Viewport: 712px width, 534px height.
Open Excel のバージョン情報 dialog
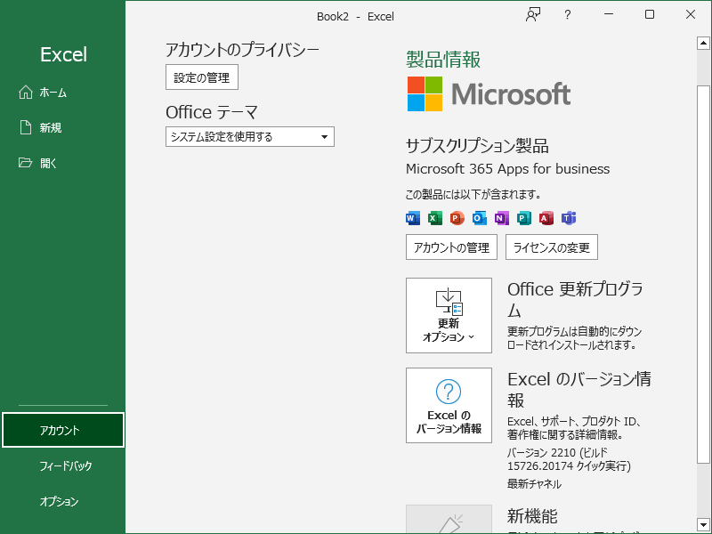coord(449,405)
